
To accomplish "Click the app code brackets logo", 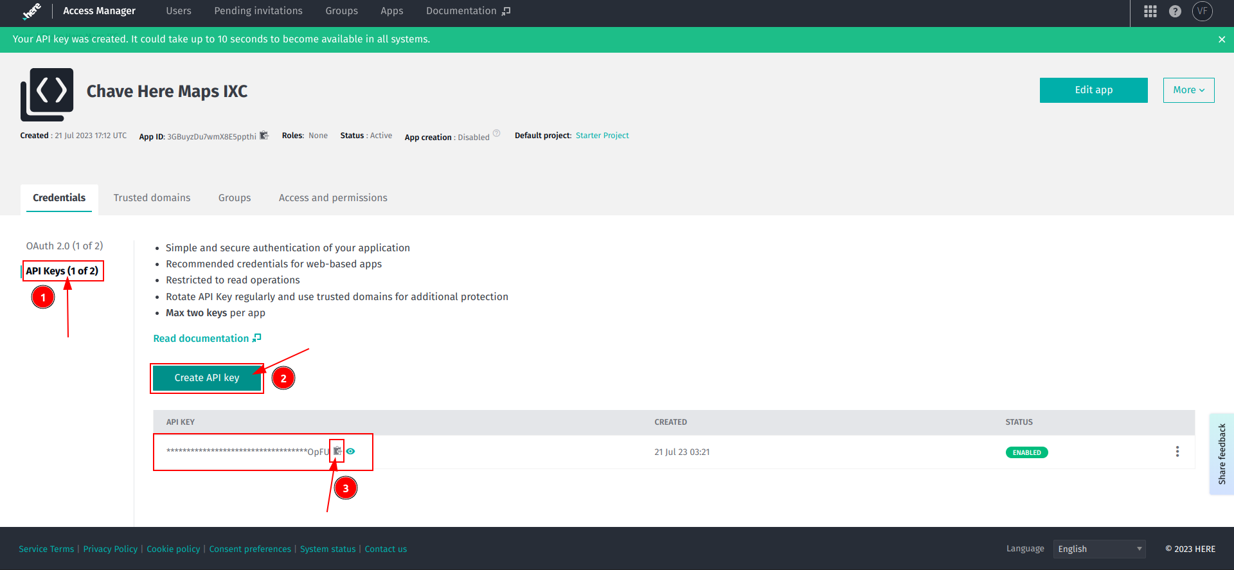I will 47,94.
